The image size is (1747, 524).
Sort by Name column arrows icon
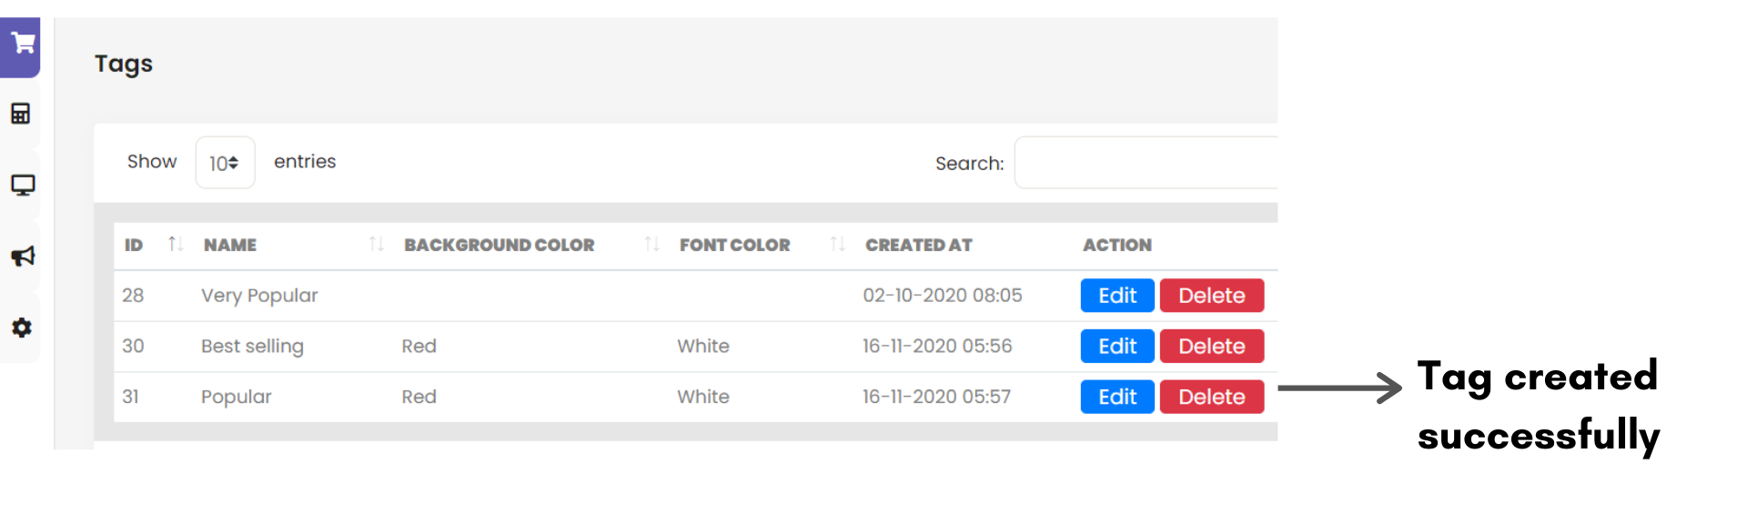(x=376, y=244)
